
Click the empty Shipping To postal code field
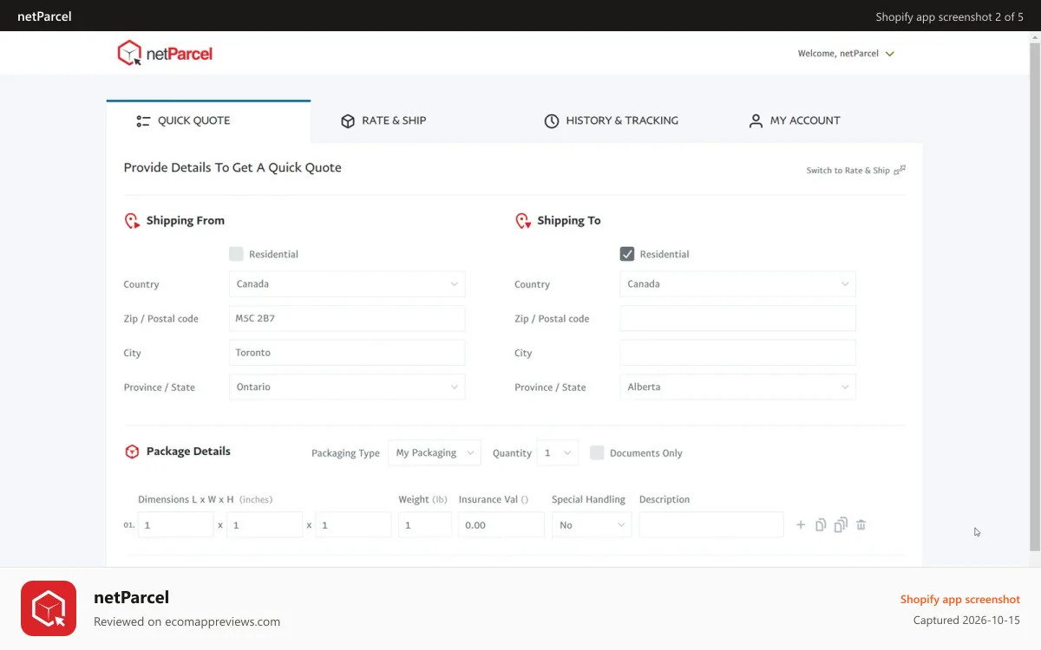tap(737, 319)
